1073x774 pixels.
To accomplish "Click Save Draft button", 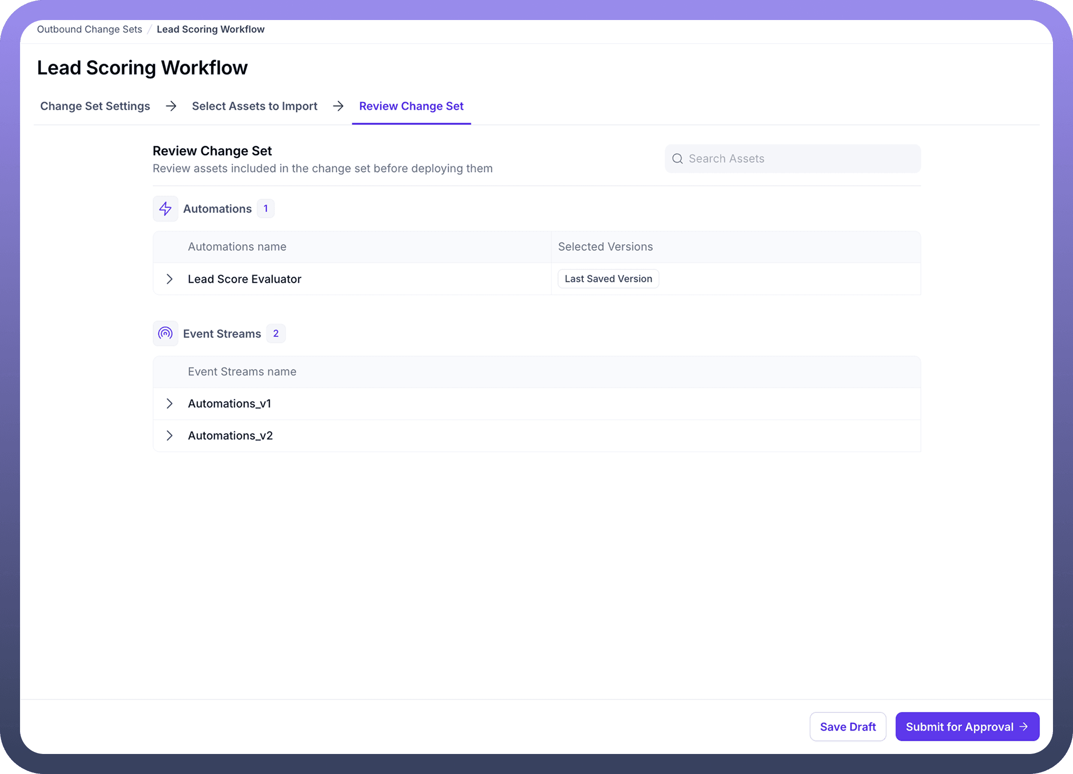I will [x=847, y=726].
